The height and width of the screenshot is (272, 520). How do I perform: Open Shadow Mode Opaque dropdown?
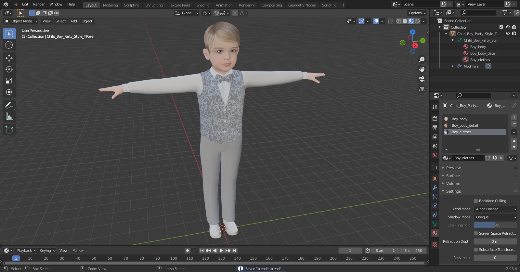coord(495,217)
